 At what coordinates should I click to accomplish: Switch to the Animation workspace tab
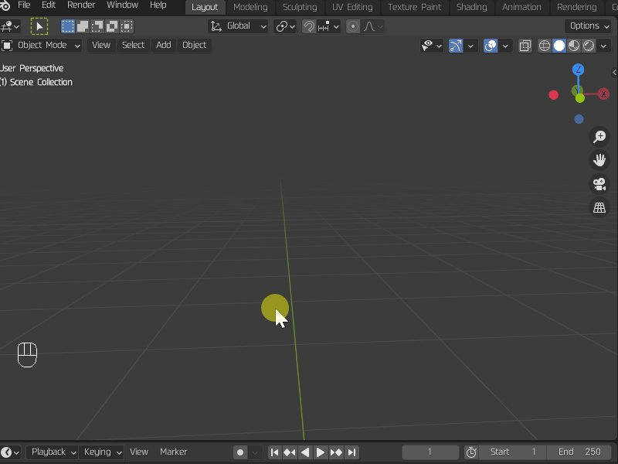[x=521, y=7]
